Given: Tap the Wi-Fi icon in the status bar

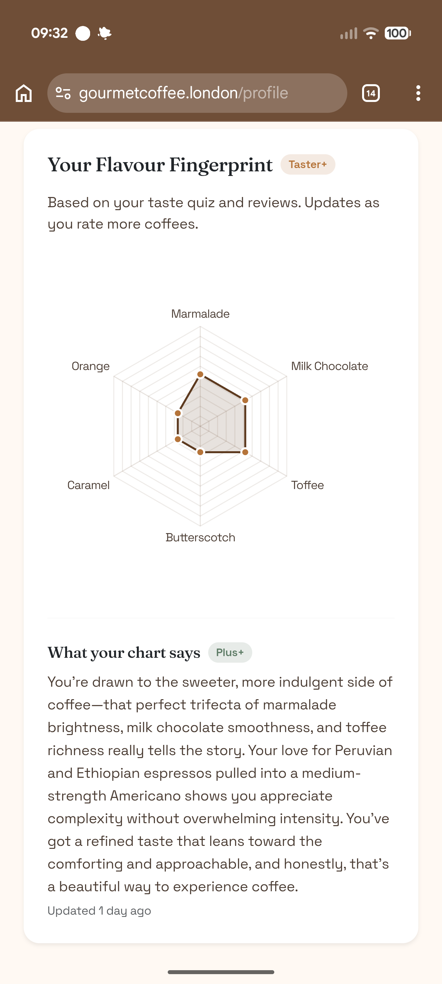Looking at the screenshot, I should click(370, 33).
